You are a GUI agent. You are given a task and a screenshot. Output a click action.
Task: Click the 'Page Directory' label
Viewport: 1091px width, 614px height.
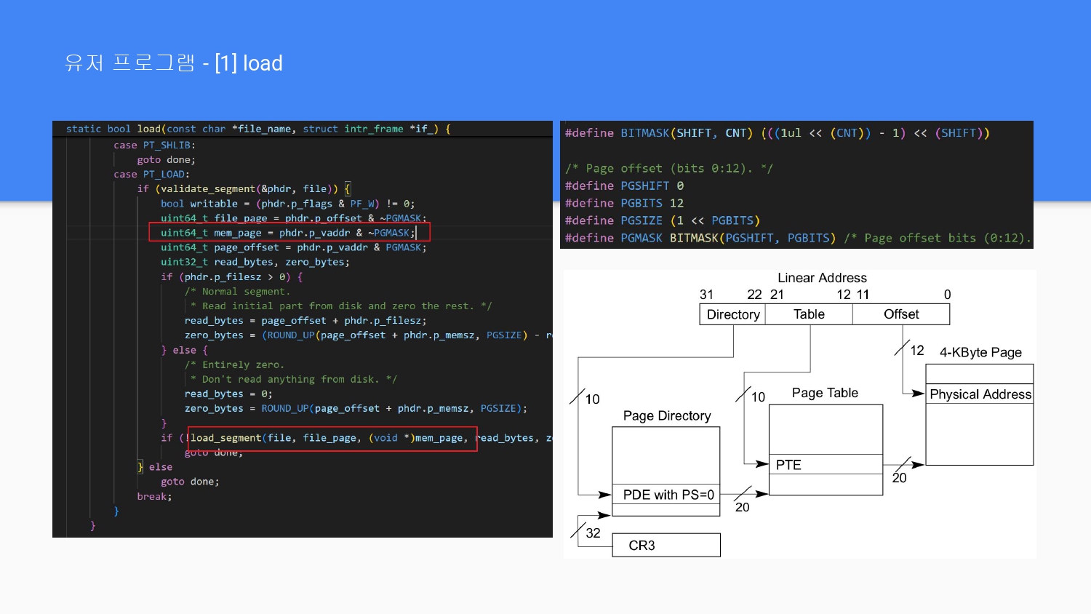[667, 415]
